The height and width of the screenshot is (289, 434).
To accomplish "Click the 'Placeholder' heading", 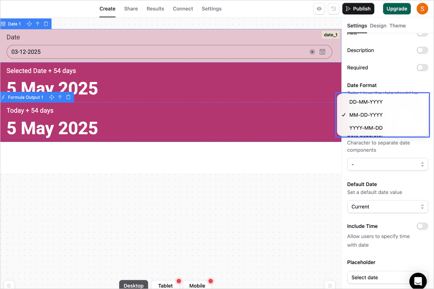I will click(x=361, y=262).
